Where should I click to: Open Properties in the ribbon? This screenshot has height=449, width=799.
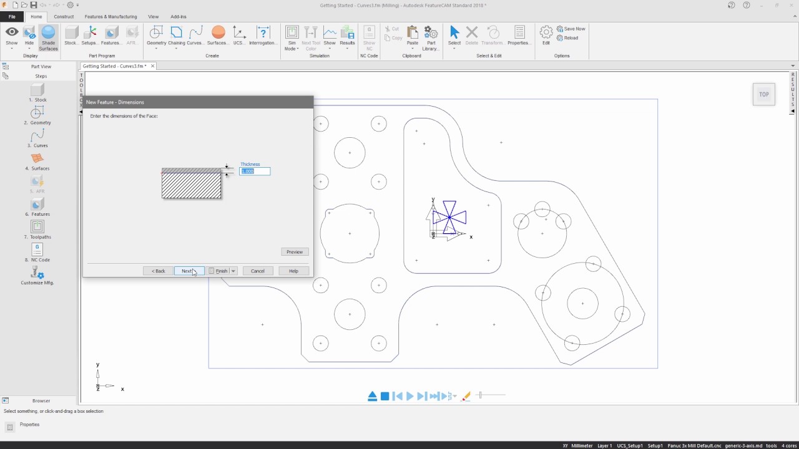[x=519, y=36]
